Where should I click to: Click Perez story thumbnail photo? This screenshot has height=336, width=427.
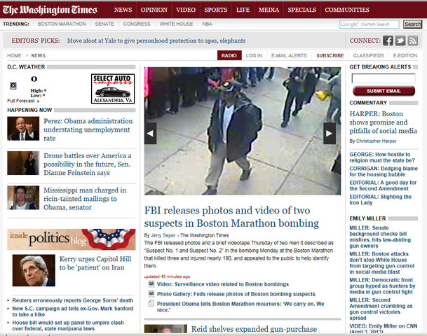(23, 128)
